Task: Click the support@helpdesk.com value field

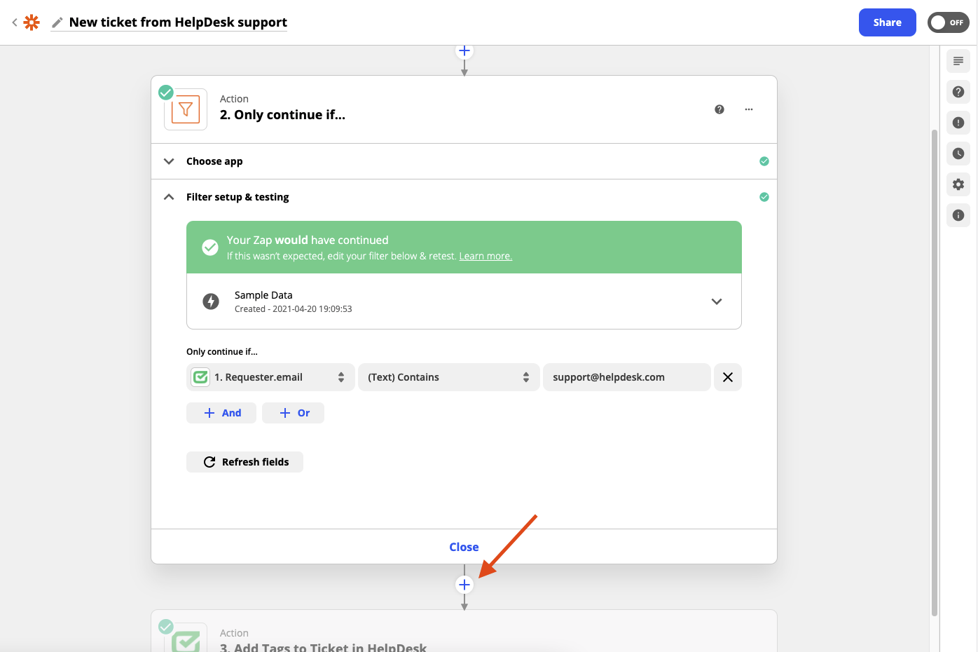Action: pyautogui.click(x=627, y=377)
